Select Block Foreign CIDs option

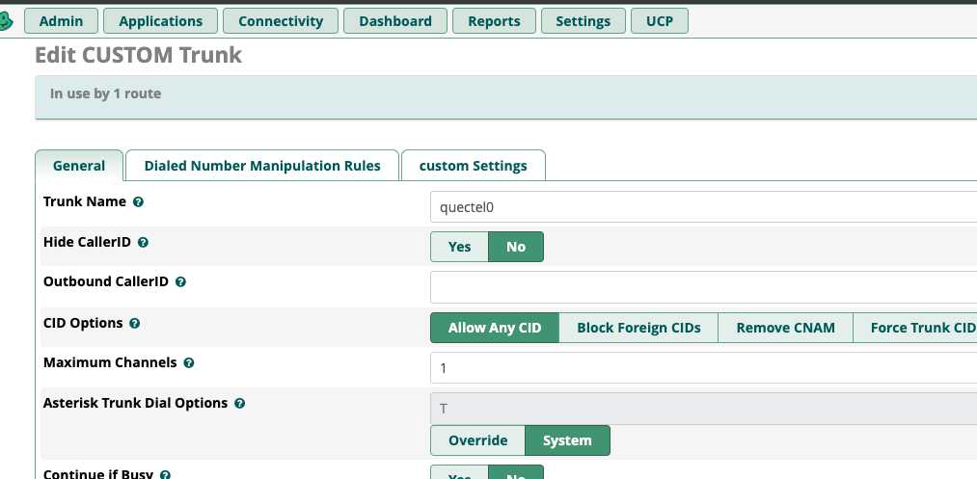(x=638, y=328)
